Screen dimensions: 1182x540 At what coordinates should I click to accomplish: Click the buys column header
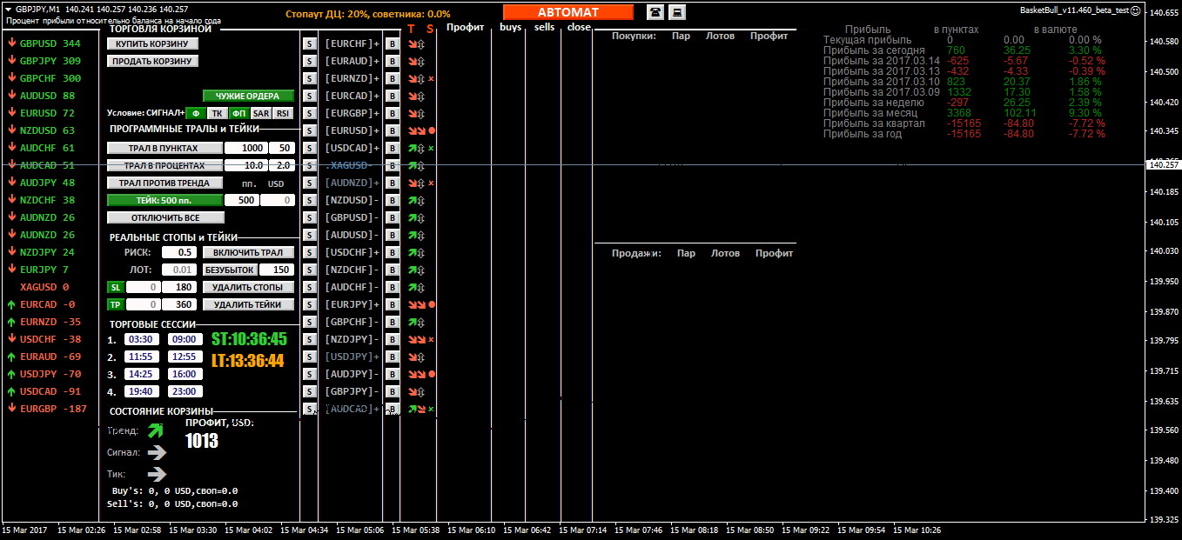point(510,27)
